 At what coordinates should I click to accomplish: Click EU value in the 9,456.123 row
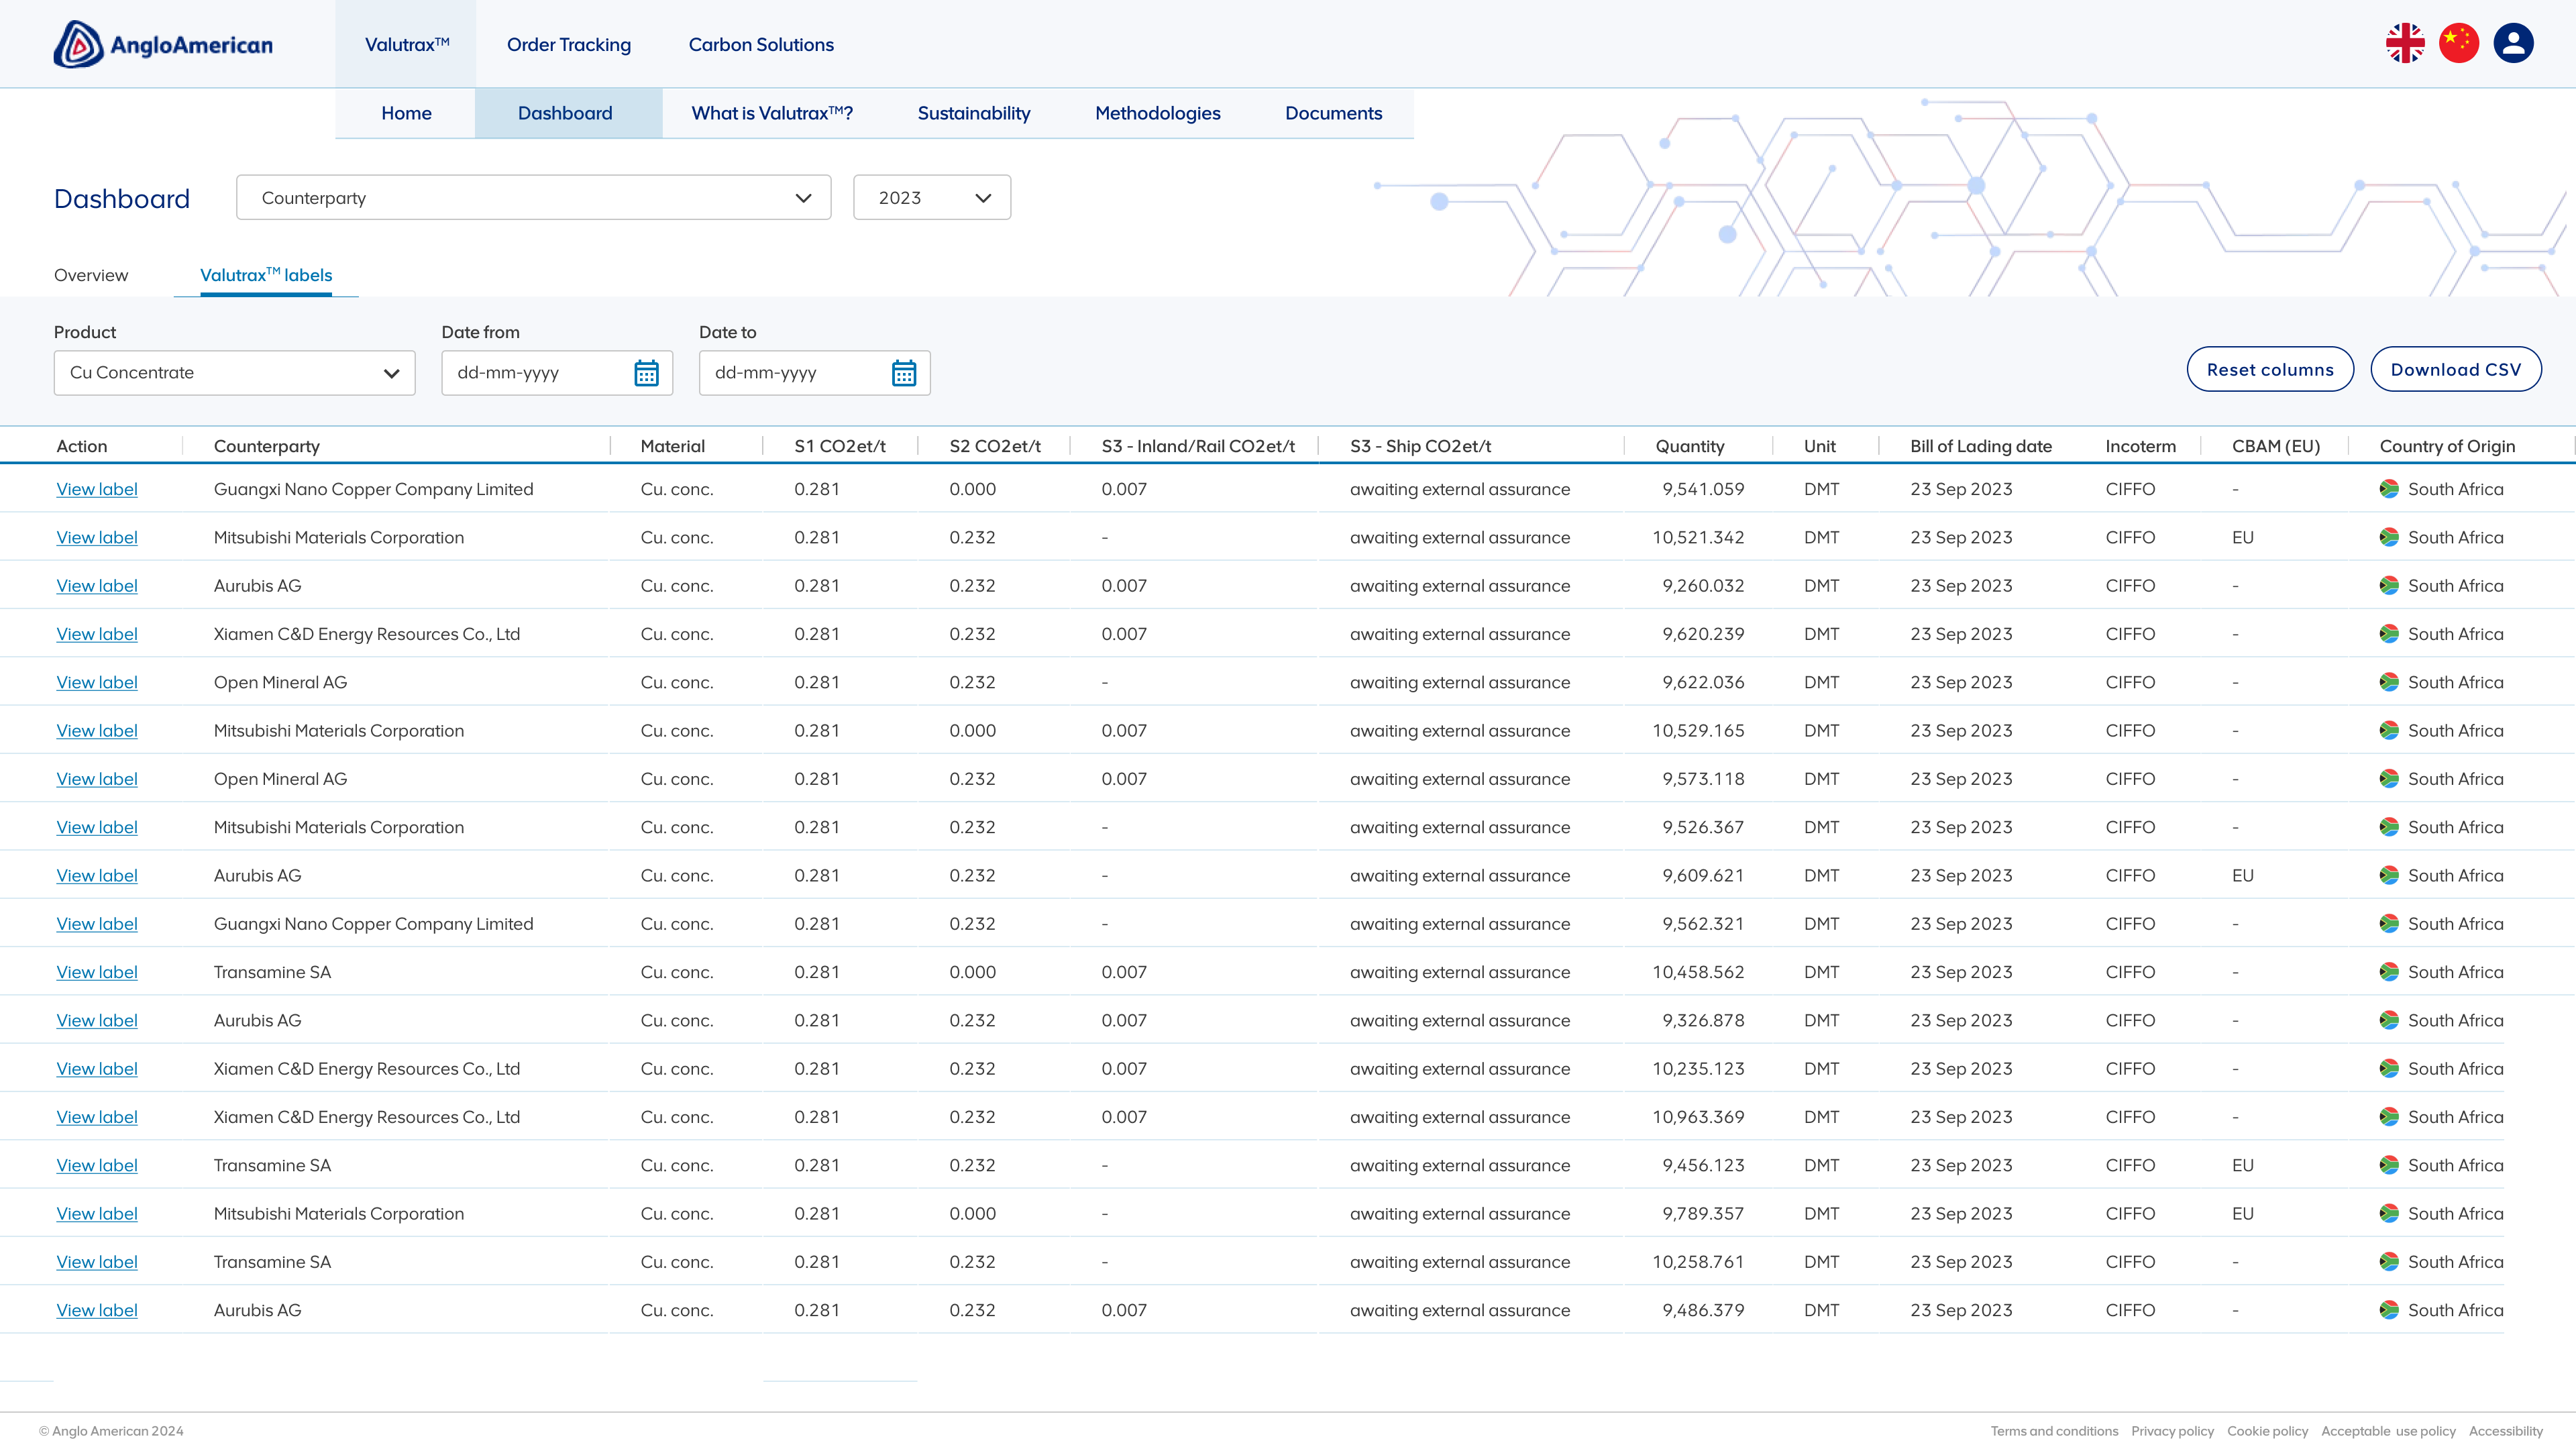coord(2243,1165)
